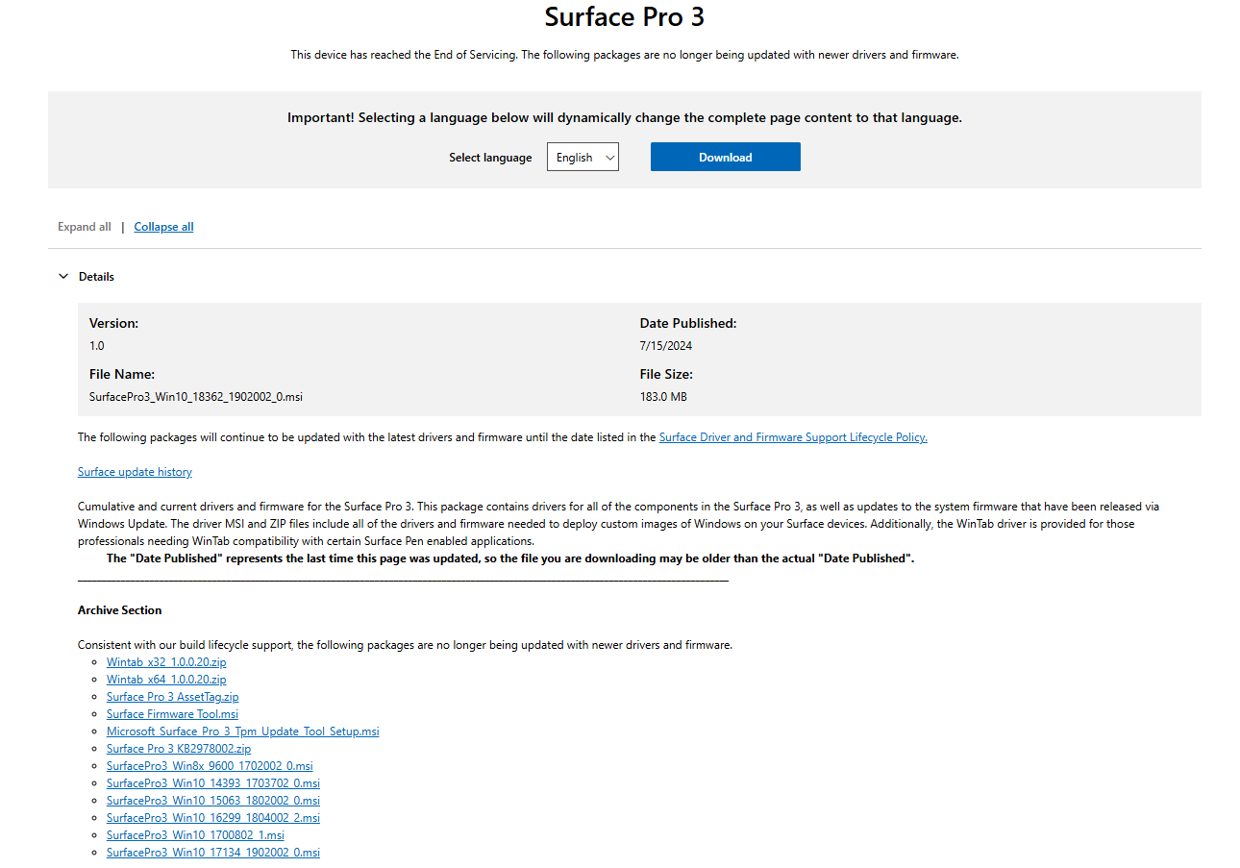Viewport: 1240px width, 868px height.
Task: Download Surface Pro 3 KB2978002.zip
Action: click(x=179, y=749)
